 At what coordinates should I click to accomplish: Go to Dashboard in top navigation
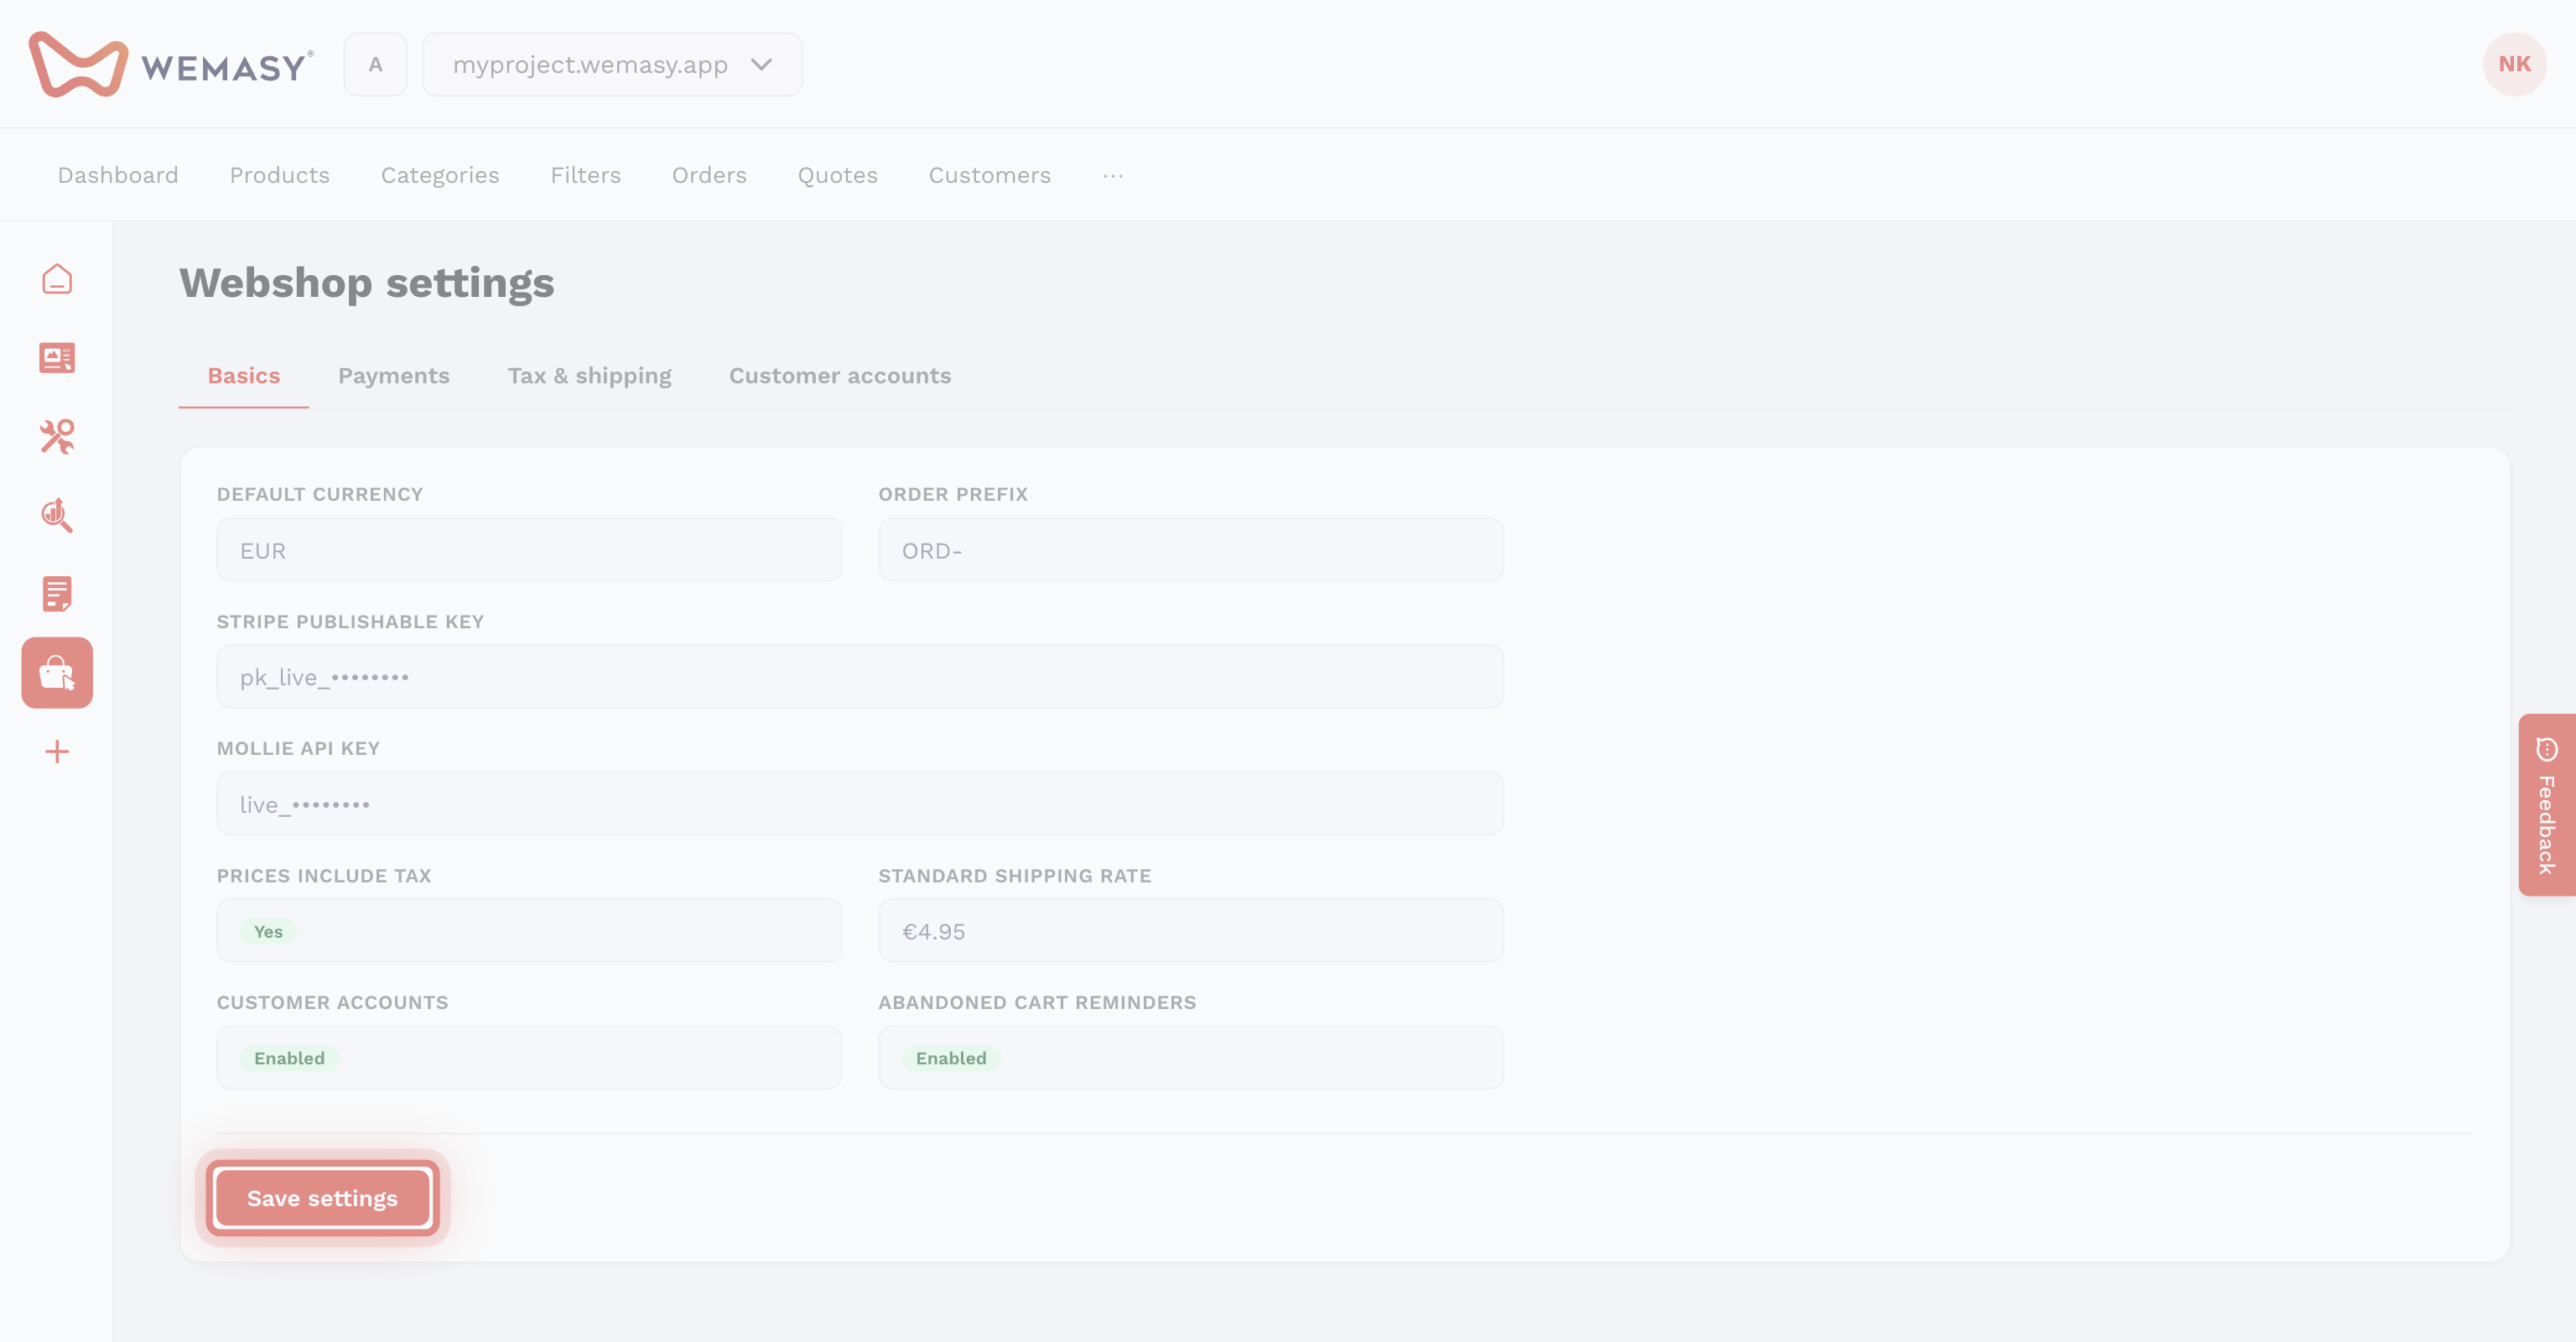point(118,175)
